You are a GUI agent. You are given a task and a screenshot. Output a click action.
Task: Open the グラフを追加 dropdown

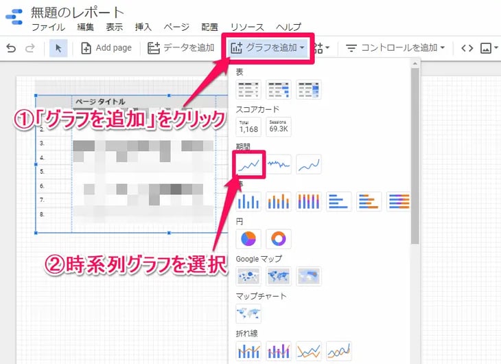pos(269,48)
